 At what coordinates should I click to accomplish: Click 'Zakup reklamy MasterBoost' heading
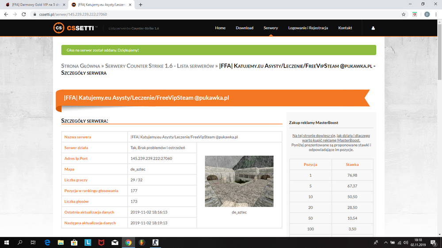coord(313,122)
